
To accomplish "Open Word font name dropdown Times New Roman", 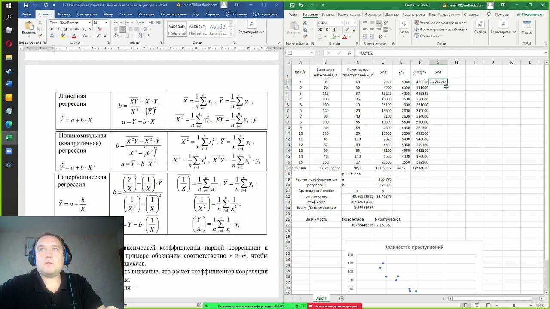I will click(x=89, y=23).
